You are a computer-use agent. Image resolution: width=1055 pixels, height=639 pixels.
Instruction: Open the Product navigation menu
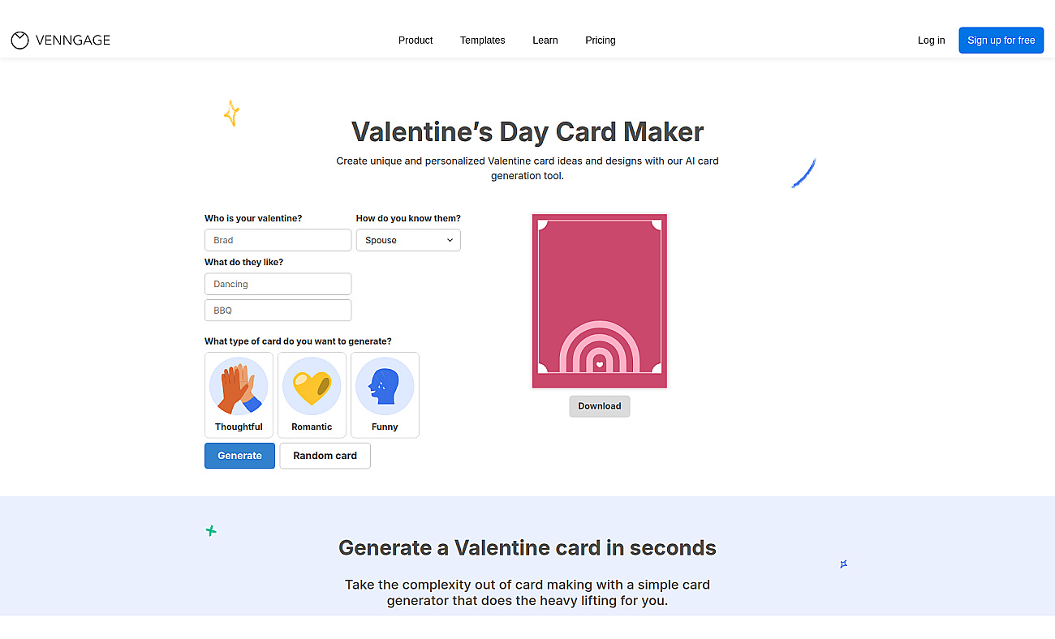416,41
